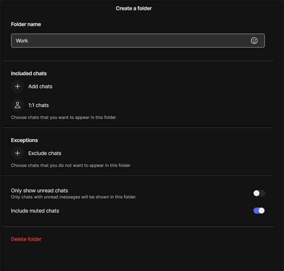Click the red Delete folder link

[26, 239]
